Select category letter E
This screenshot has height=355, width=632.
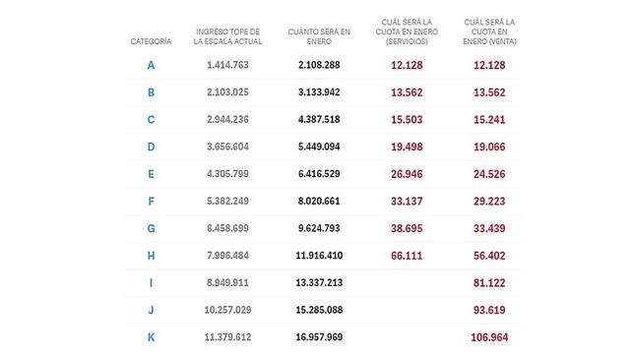pyautogui.click(x=151, y=174)
